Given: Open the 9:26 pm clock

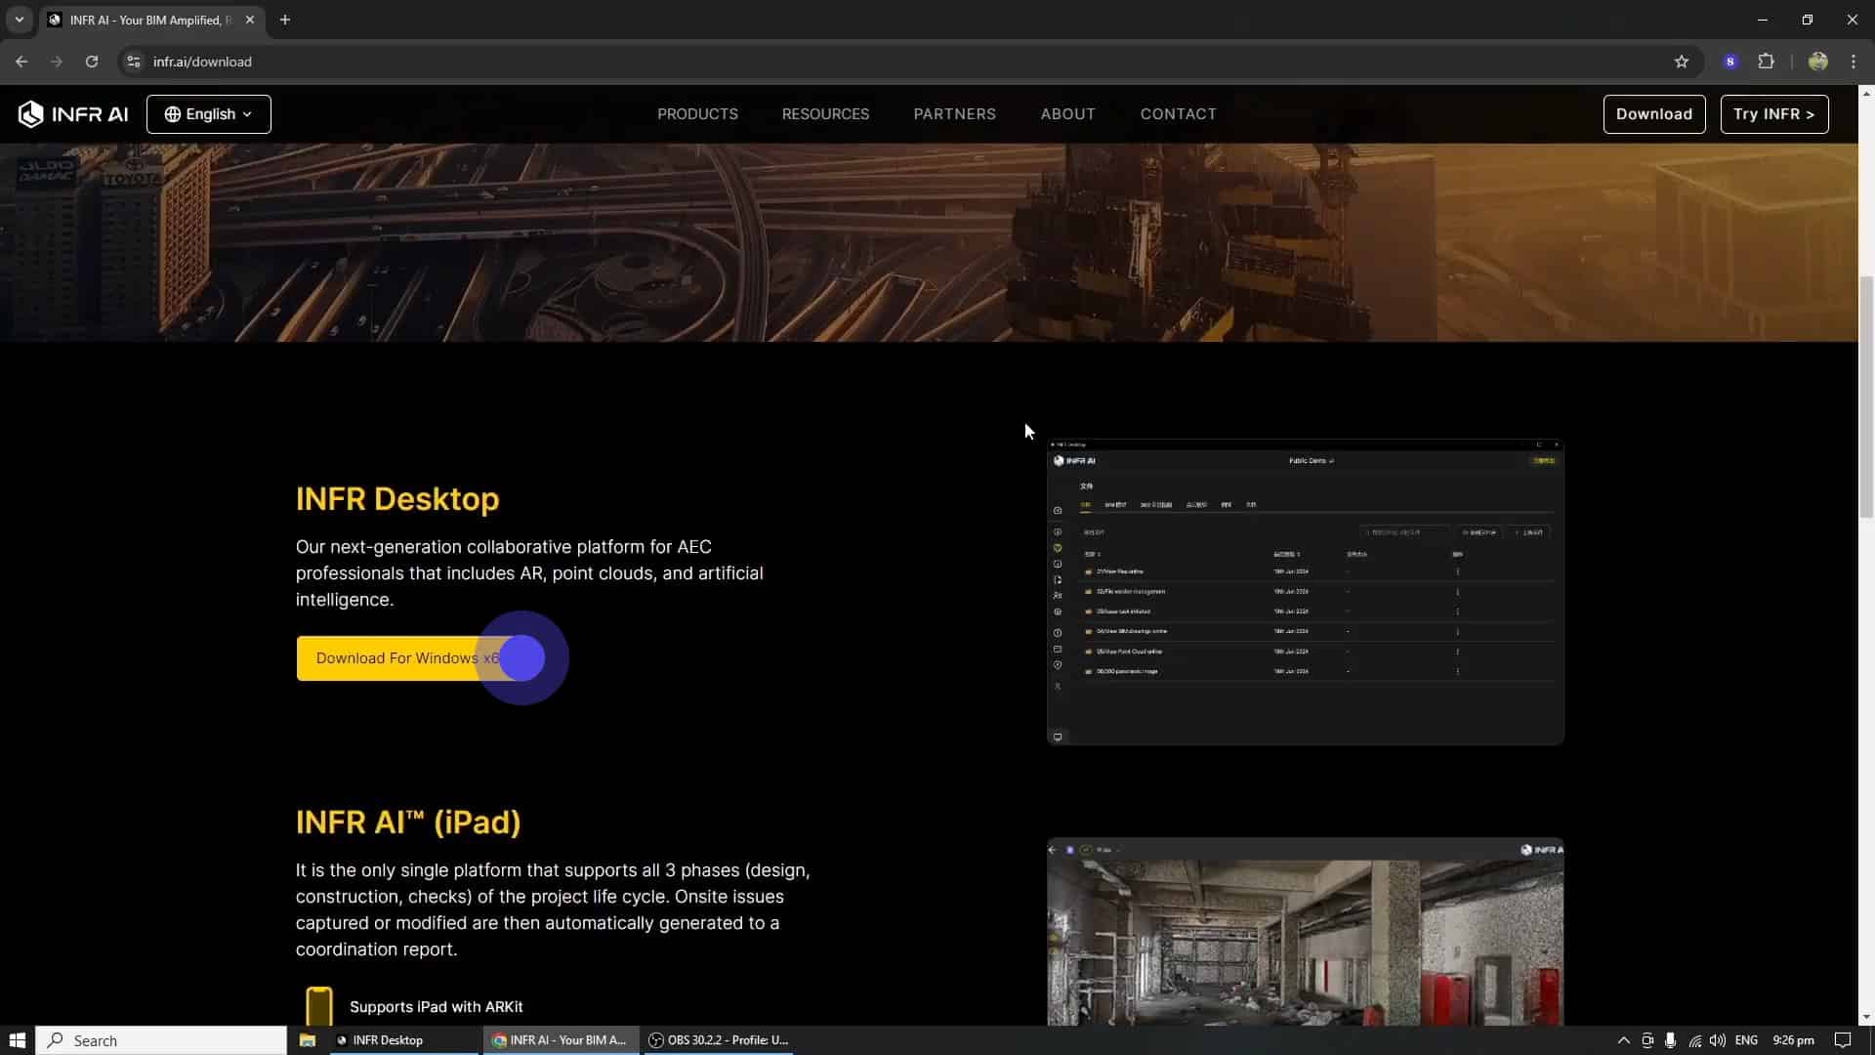Looking at the screenshot, I should pyautogui.click(x=1793, y=1040).
